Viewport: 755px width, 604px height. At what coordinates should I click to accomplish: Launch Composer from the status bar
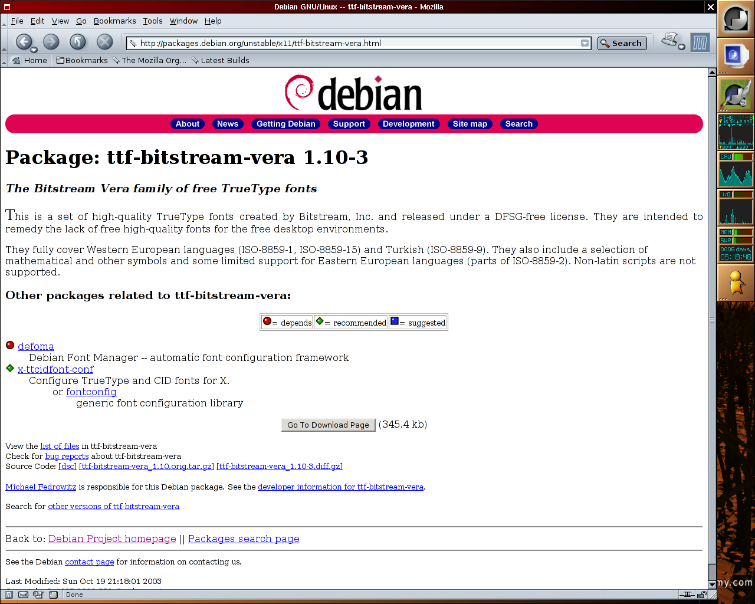(x=38, y=595)
